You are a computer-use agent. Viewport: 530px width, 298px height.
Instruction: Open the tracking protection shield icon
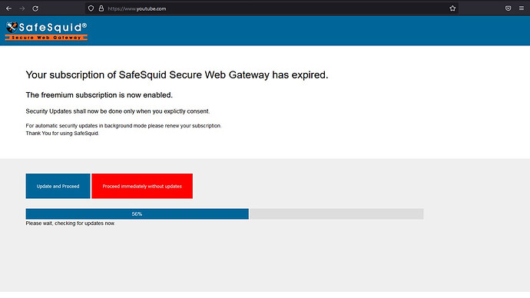[x=91, y=8]
